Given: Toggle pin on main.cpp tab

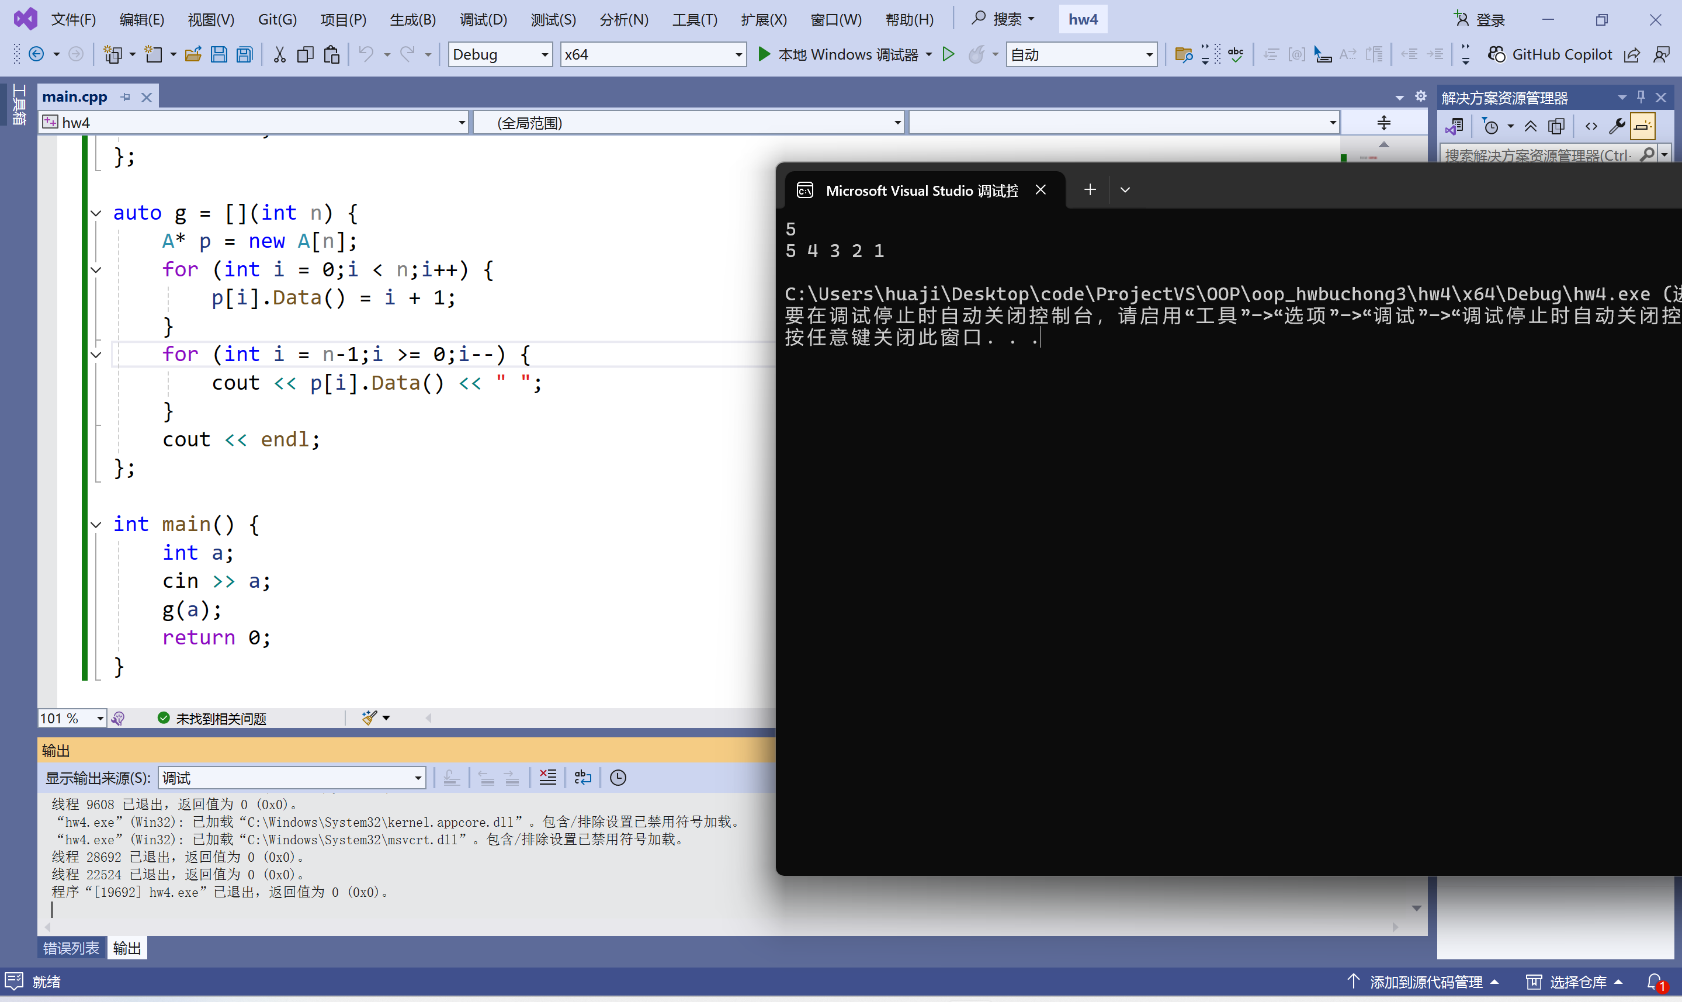Looking at the screenshot, I should [126, 97].
